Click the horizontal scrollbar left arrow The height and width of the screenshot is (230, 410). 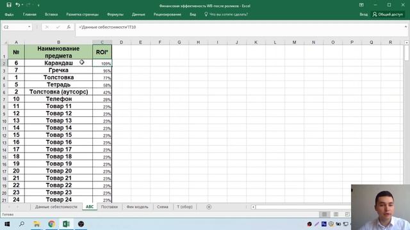pyautogui.click(x=253, y=207)
